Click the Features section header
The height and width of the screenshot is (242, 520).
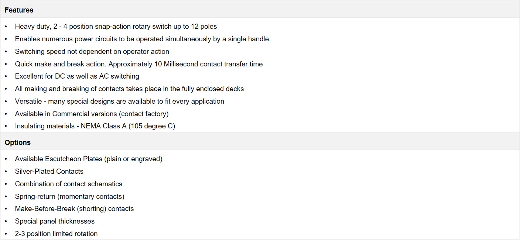click(19, 10)
